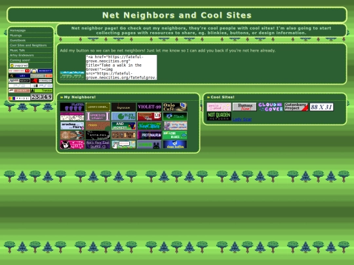Visit the purple ghosts neighbor button

tap(72, 107)
